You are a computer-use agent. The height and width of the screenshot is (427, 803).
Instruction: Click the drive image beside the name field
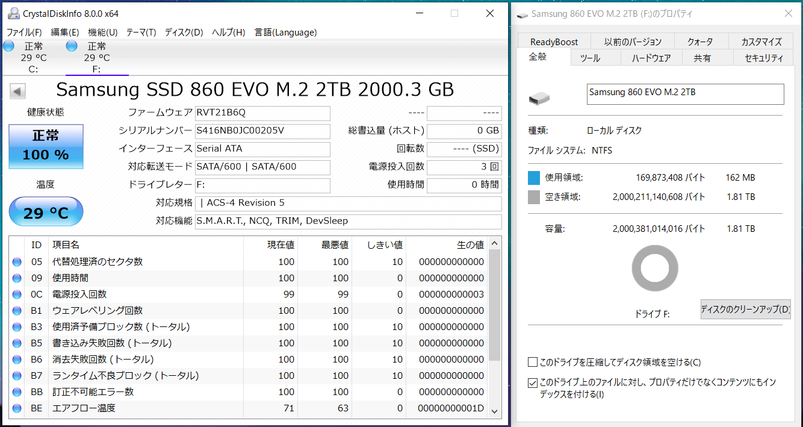(539, 98)
